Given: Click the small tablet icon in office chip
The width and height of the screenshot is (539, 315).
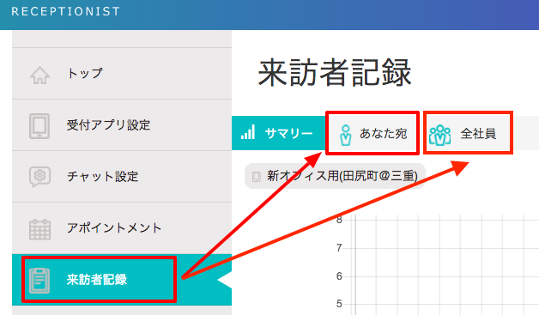Looking at the screenshot, I should click(256, 177).
